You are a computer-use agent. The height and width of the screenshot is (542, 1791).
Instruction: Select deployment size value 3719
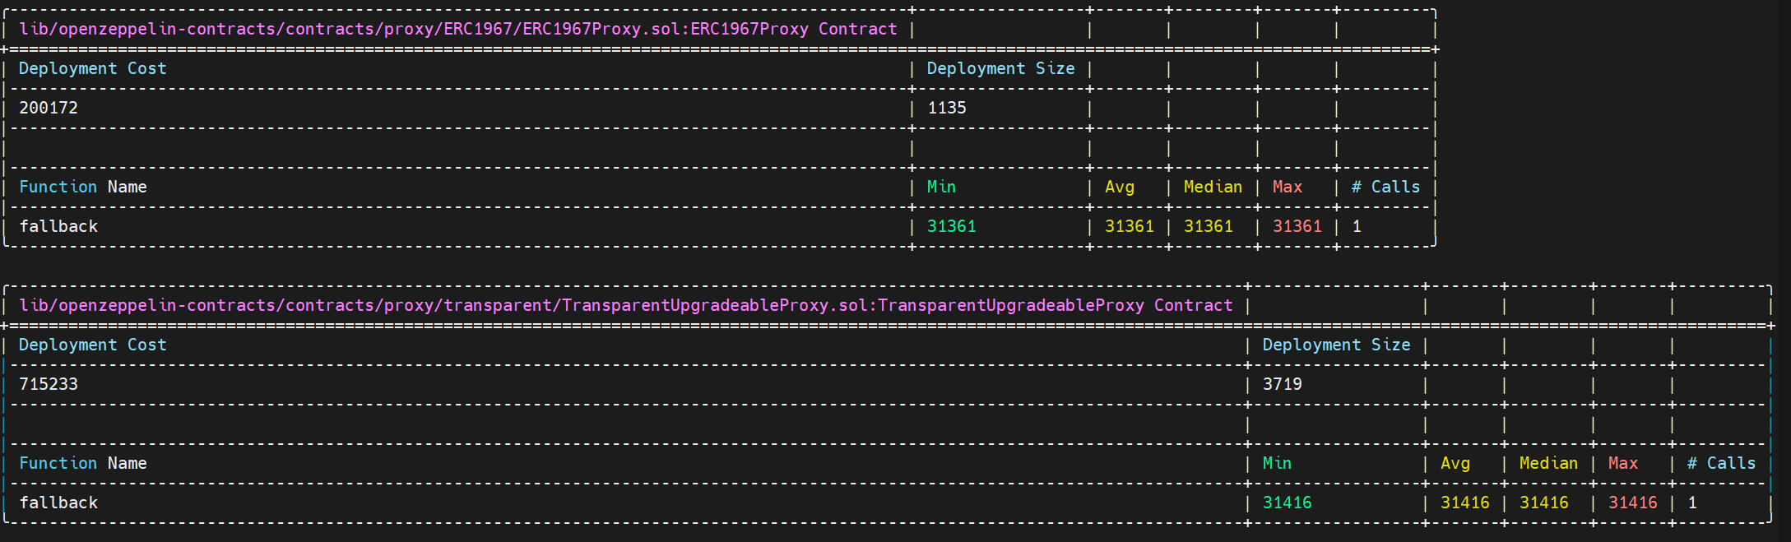point(1283,384)
